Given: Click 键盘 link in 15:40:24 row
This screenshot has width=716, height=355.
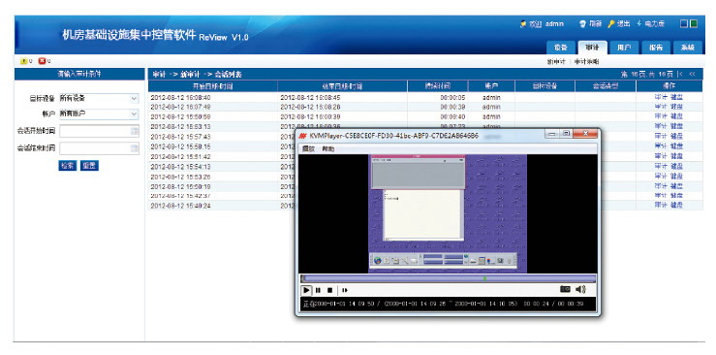Looking at the screenshot, I should [676, 206].
